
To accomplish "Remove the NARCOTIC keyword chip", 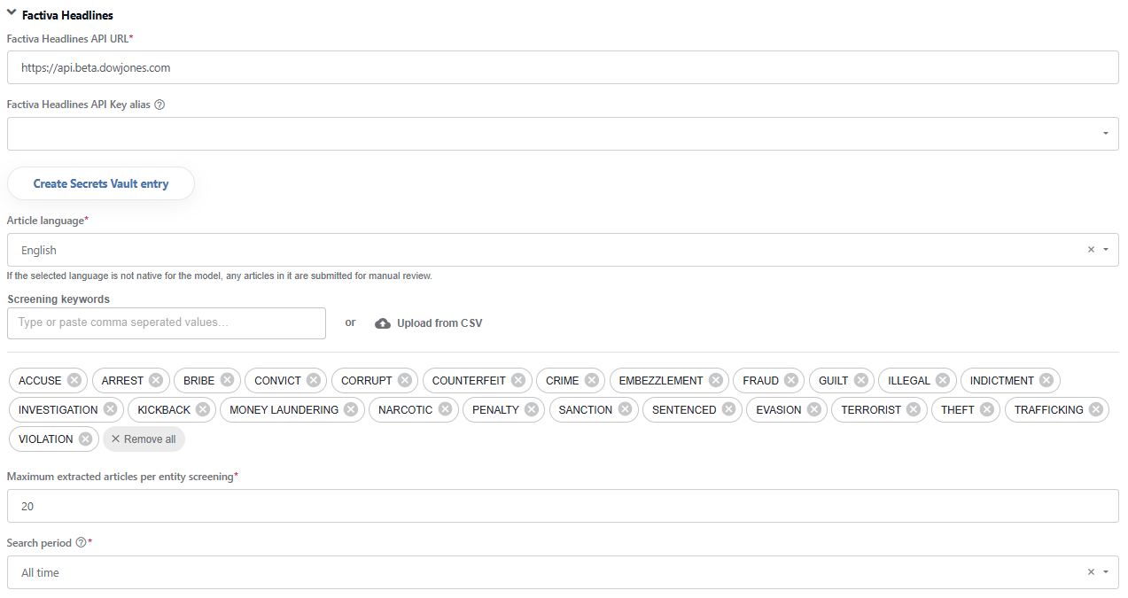I will [445, 409].
